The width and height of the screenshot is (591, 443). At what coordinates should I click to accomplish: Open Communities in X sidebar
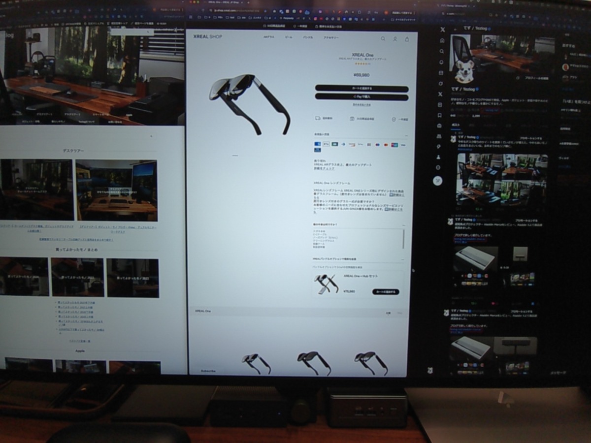click(439, 136)
